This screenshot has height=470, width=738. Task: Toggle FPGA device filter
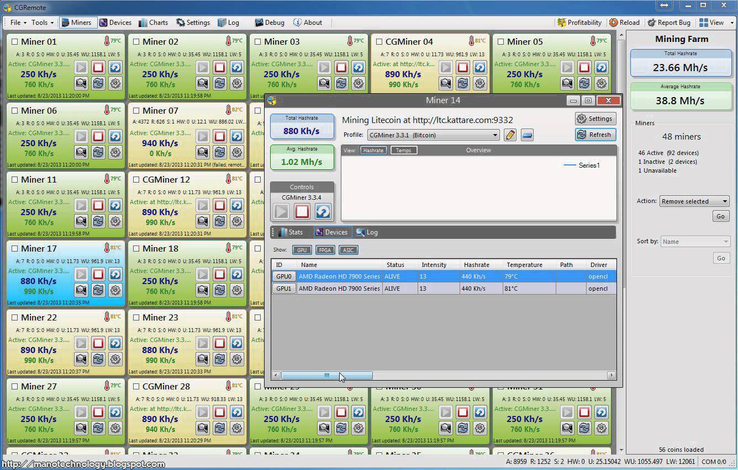(325, 250)
